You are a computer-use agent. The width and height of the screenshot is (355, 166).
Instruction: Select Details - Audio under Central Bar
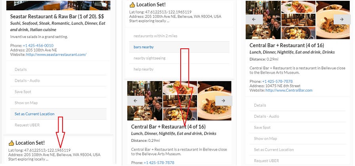[298, 116]
